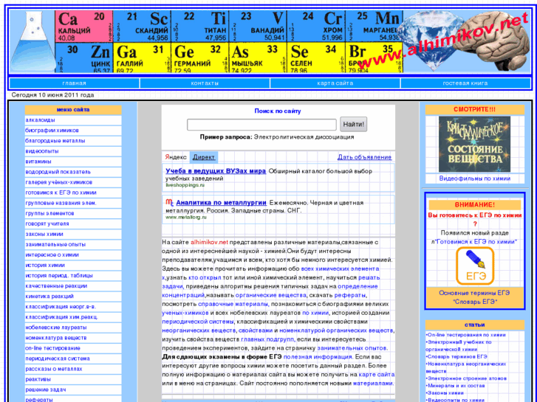This screenshot has height=402, width=537.
Task: Open номенклатура веществ sidebar link
Action: [x=56, y=338]
